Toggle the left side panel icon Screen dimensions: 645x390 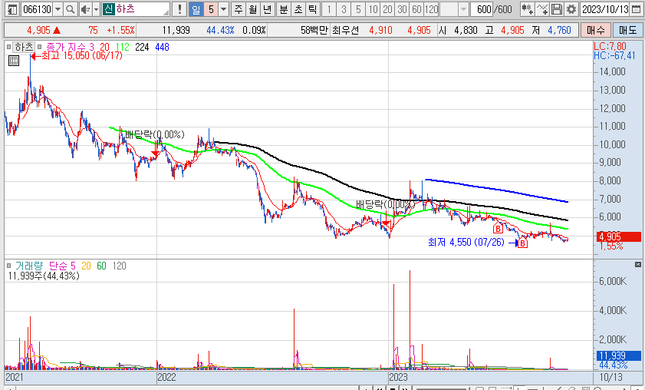click(x=12, y=9)
